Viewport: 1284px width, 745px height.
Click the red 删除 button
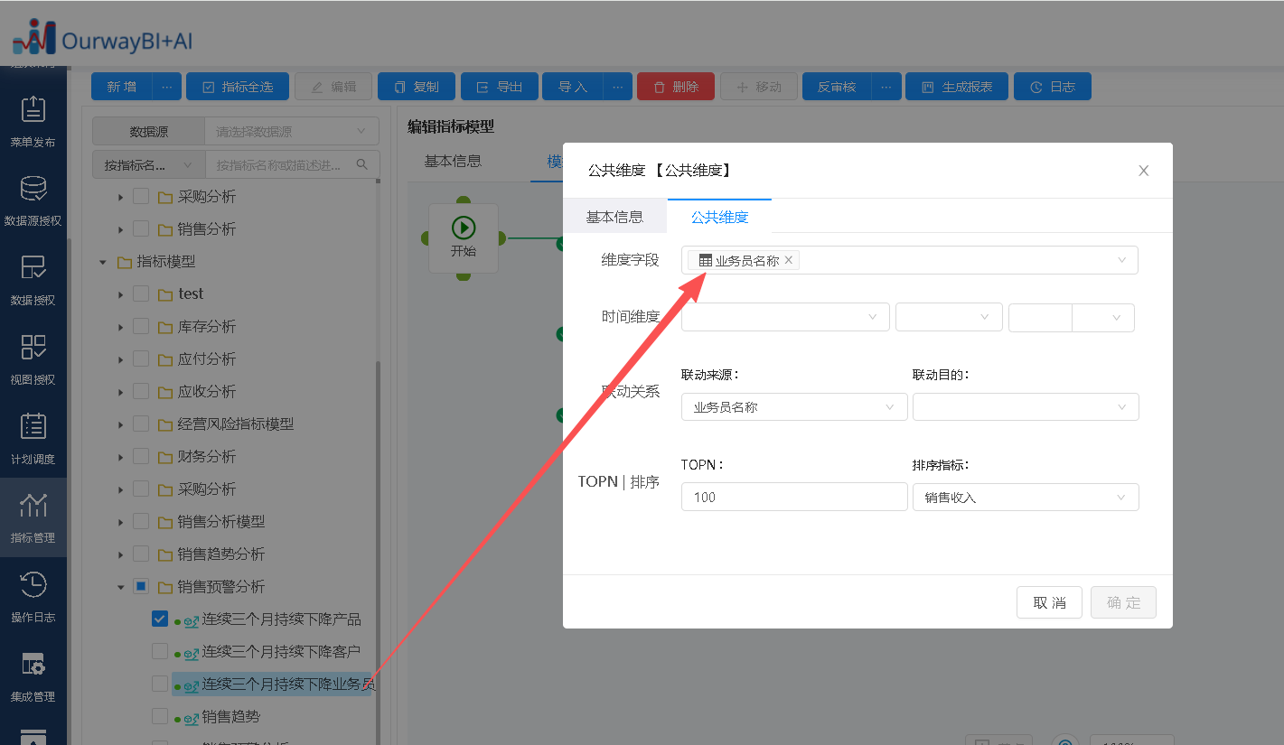(x=676, y=87)
